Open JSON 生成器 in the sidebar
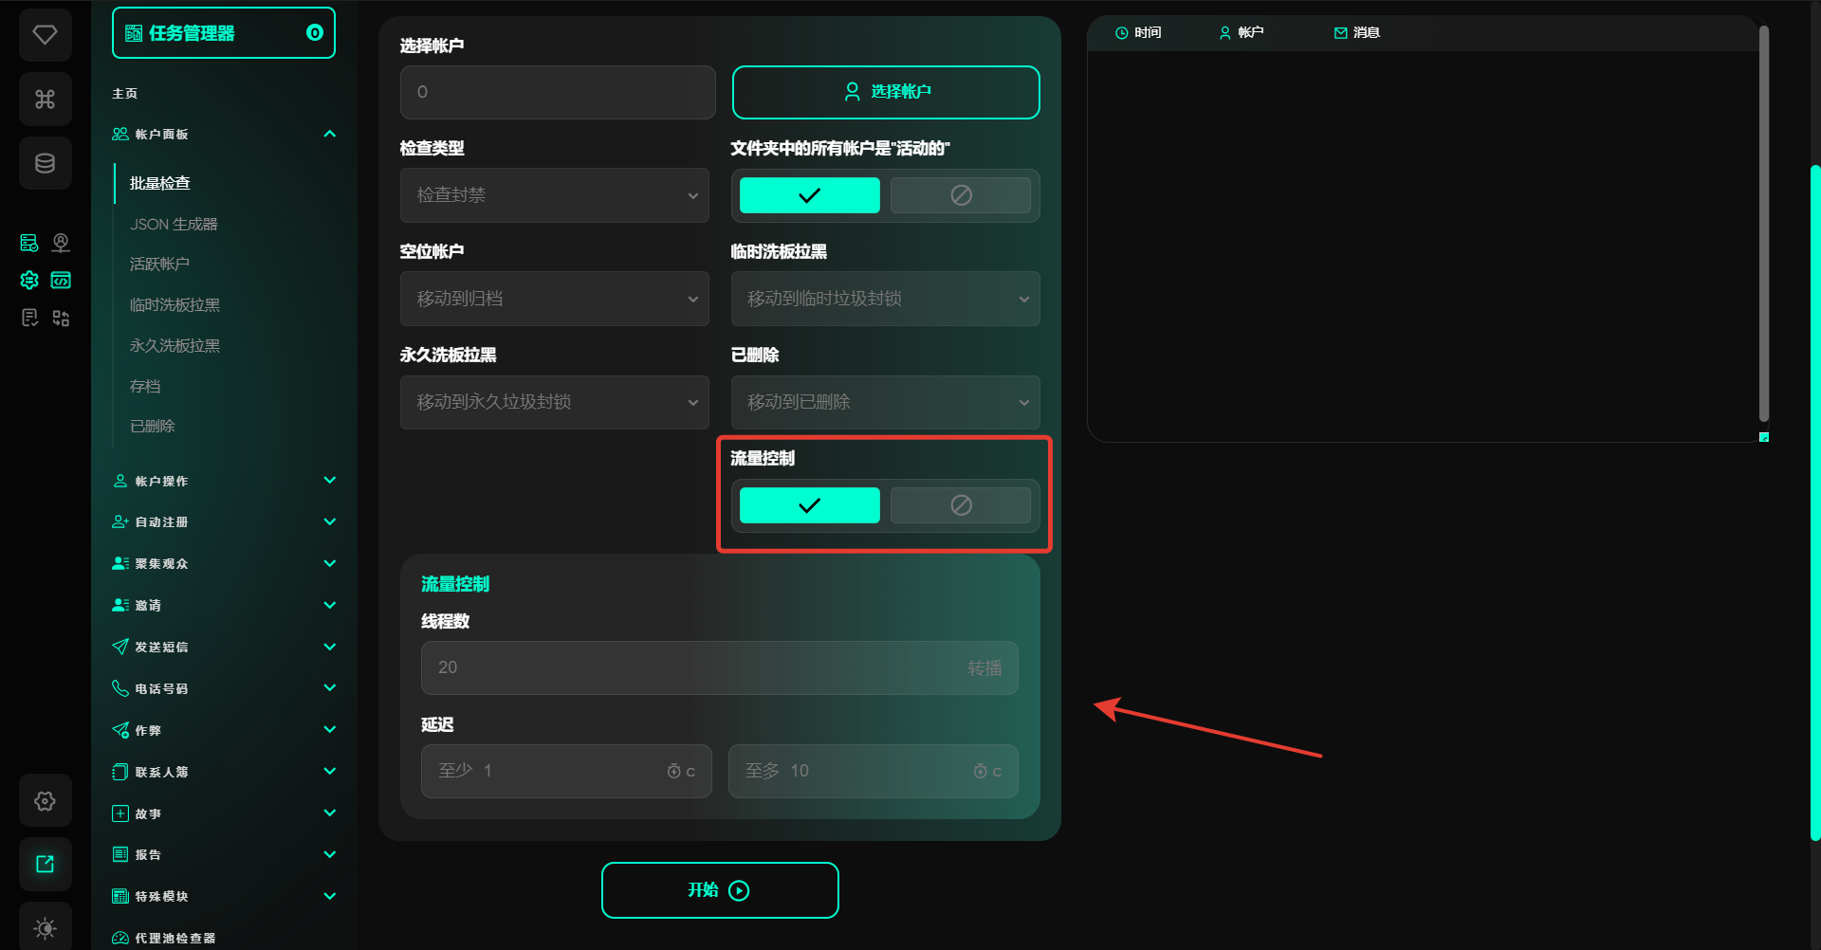The height and width of the screenshot is (950, 1821). pos(174,224)
